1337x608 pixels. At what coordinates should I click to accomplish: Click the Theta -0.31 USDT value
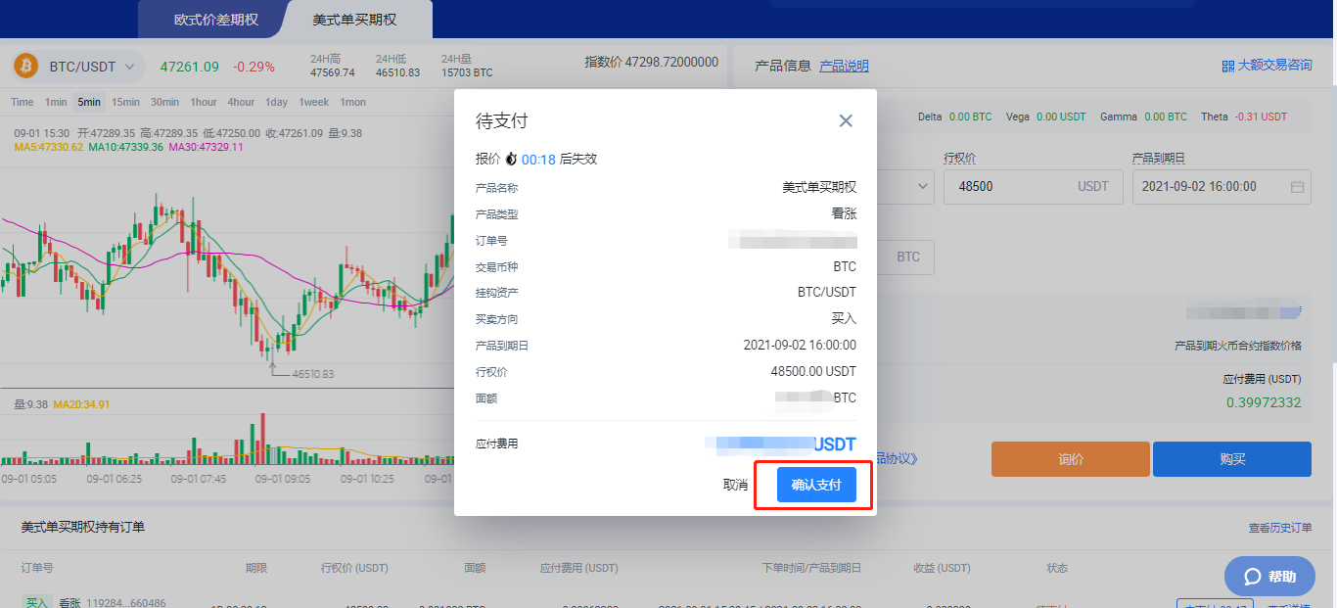tap(1244, 117)
